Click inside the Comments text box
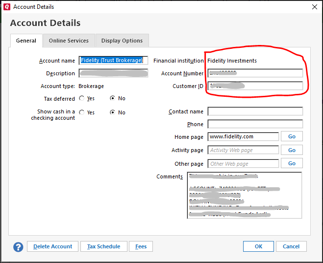Image resolution: width=323 pixels, height=263 pixels. [245, 195]
